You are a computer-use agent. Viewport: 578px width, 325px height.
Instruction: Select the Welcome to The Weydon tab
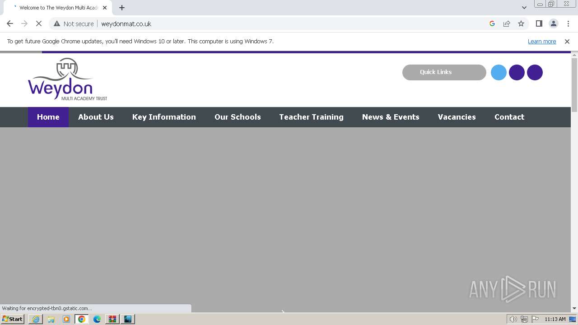click(x=59, y=8)
